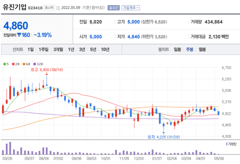Image resolution: width=240 pixels, height=164 pixels.
Task: Select the 1년 line chart tab
Action: (x=71, y=49)
